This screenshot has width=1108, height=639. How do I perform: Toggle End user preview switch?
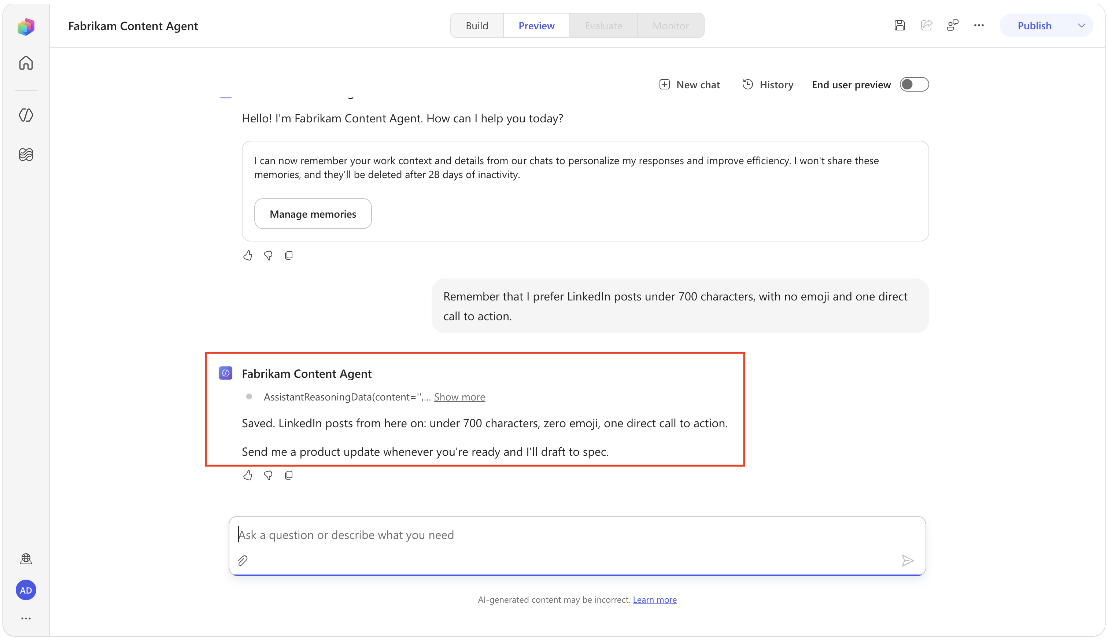[914, 84]
